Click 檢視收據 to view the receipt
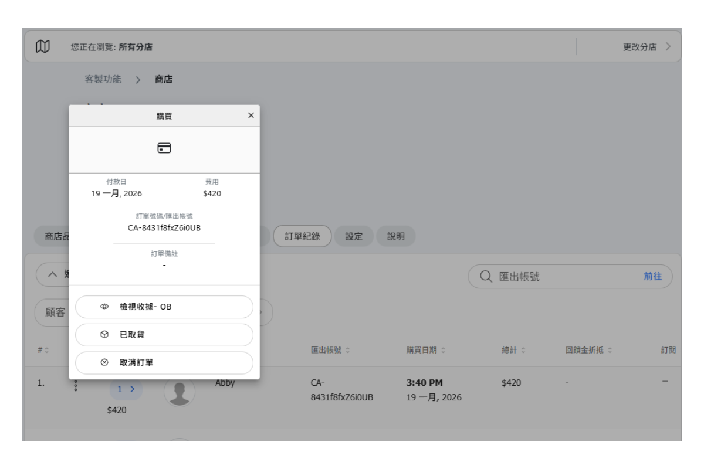 (x=164, y=307)
